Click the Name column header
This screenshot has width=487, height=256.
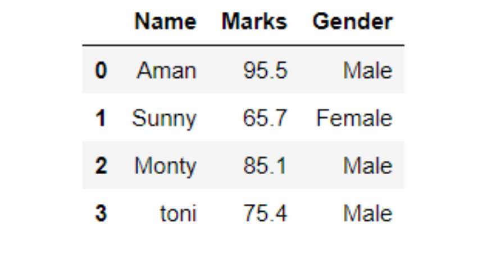(x=166, y=22)
